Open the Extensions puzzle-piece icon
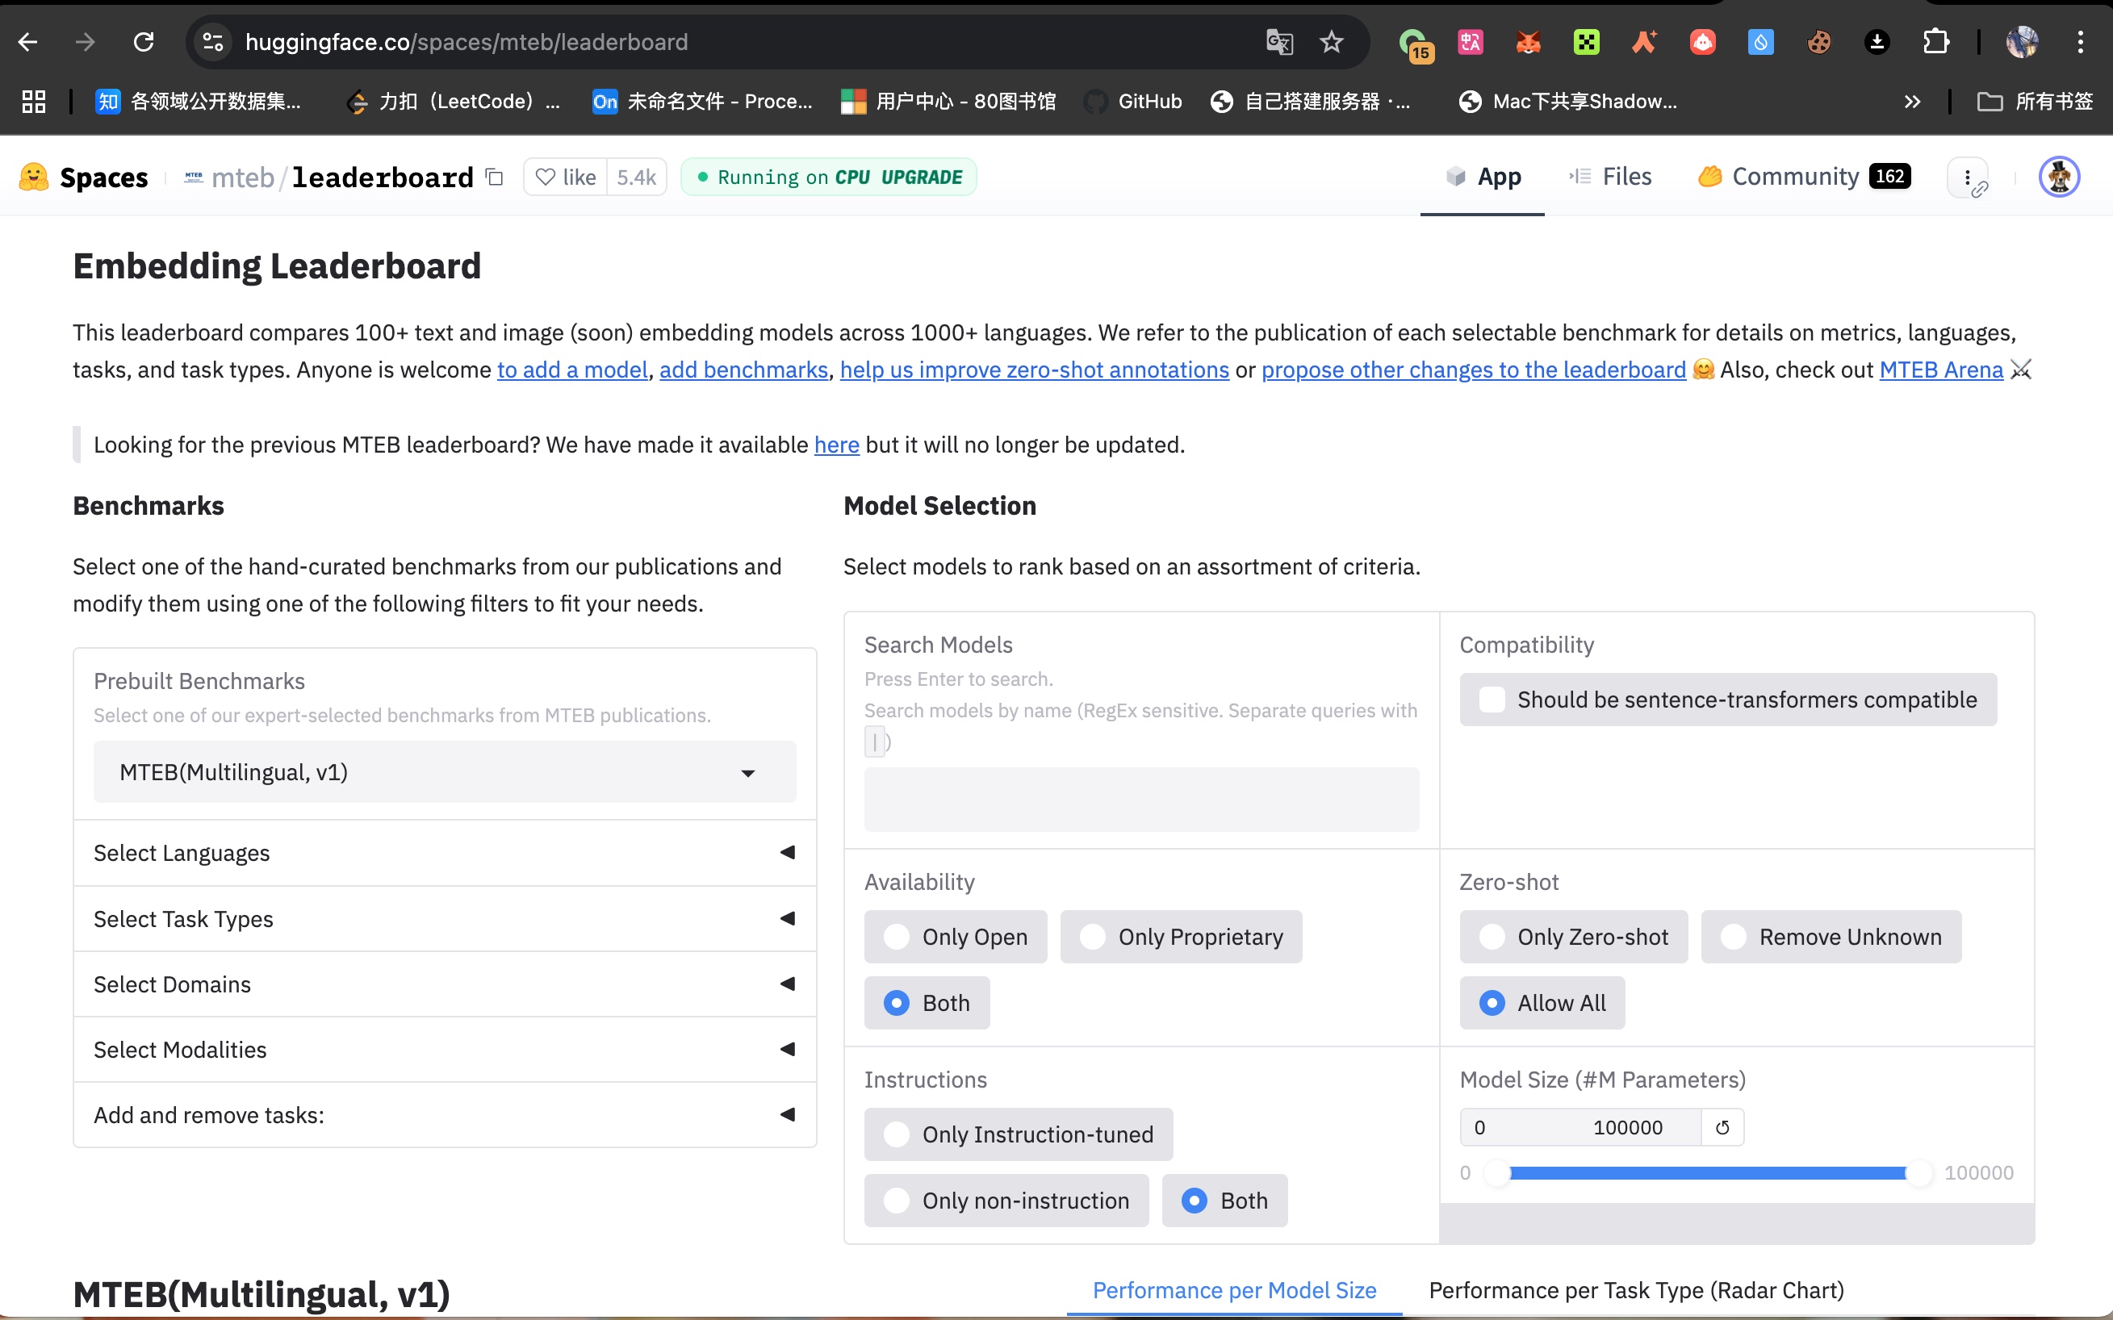Viewport: 2113px width, 1320px height. click(x=1935, y=42)
